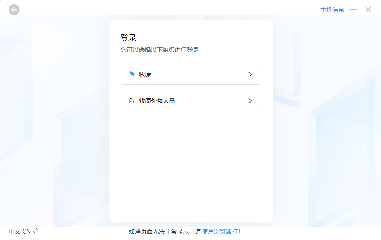Click the 牧原 text label

tap(145, 74)
